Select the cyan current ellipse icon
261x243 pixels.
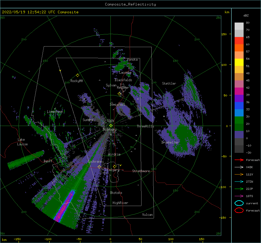239,203
